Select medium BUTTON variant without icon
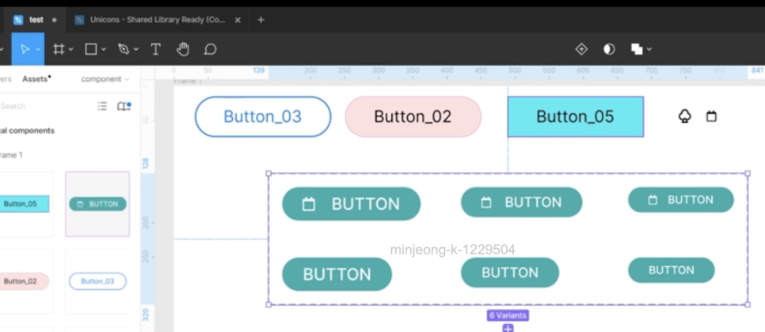 click(510, 273)
